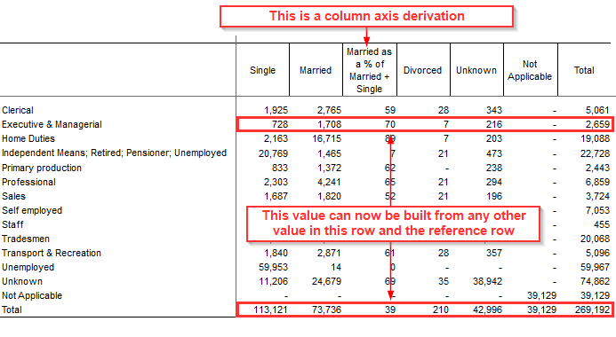Click the Primary production row label
The width and height of the screenshot is (616, 337).
[42, 168]
